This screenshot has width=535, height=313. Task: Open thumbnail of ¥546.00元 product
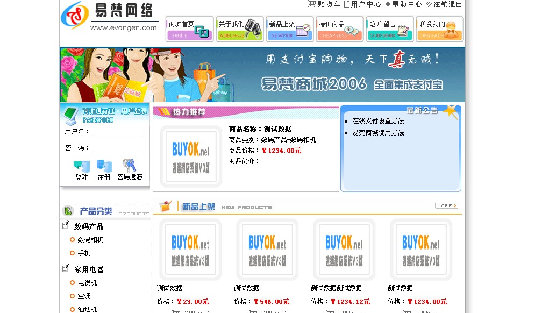tap(267, 250)
